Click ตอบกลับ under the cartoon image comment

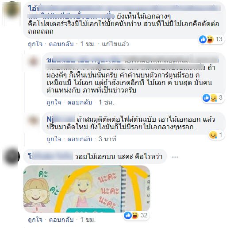click(61, 220)
